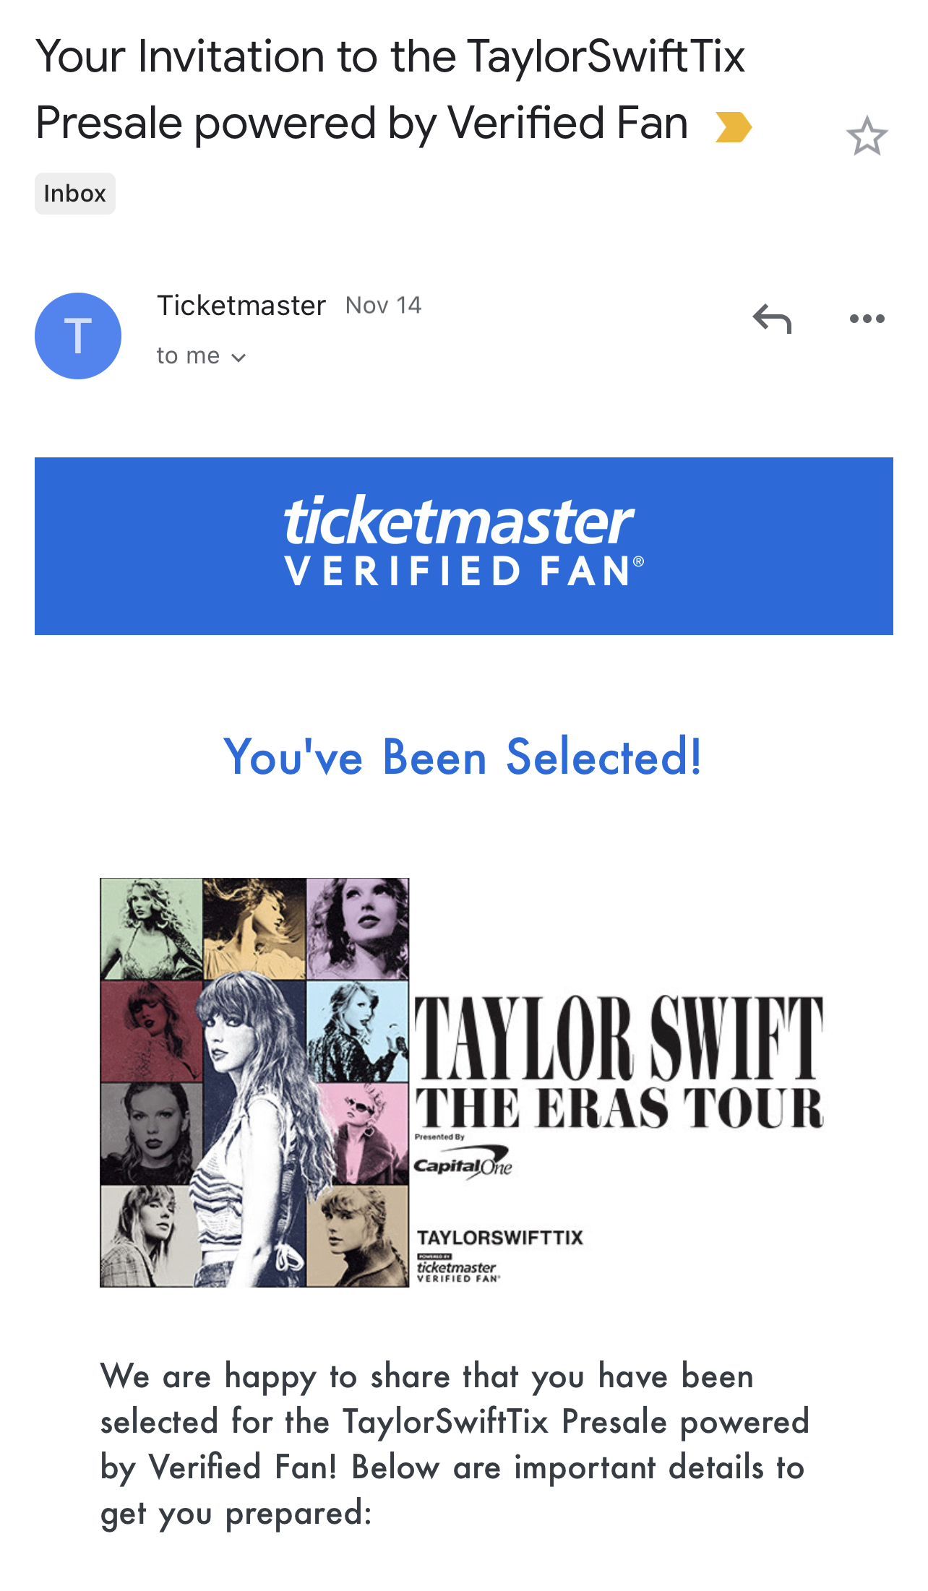Click the Ticketmaster sender name
Viewport: 928px width, 1591px height.
tap(241, 305)
